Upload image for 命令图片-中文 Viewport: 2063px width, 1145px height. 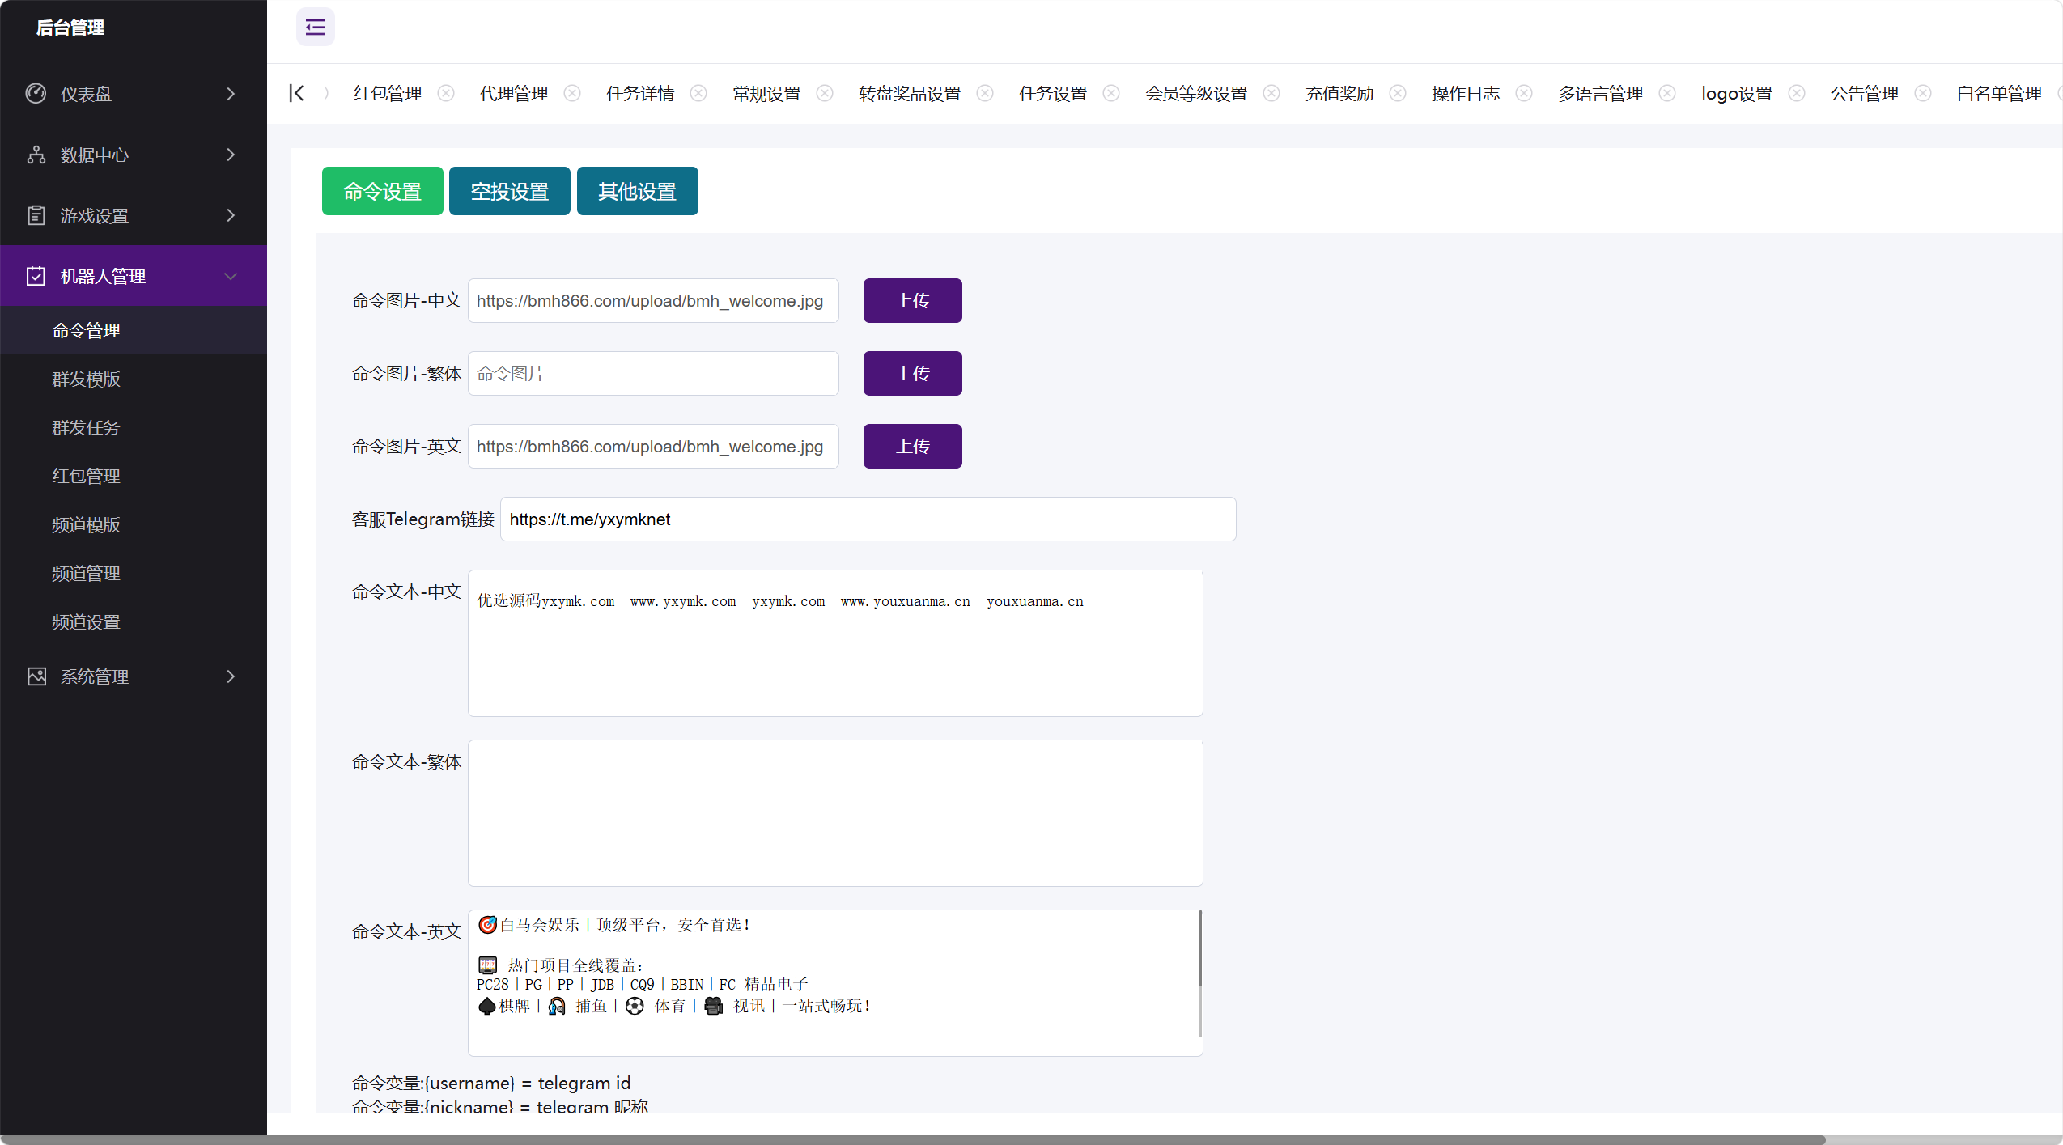point(913,300)
